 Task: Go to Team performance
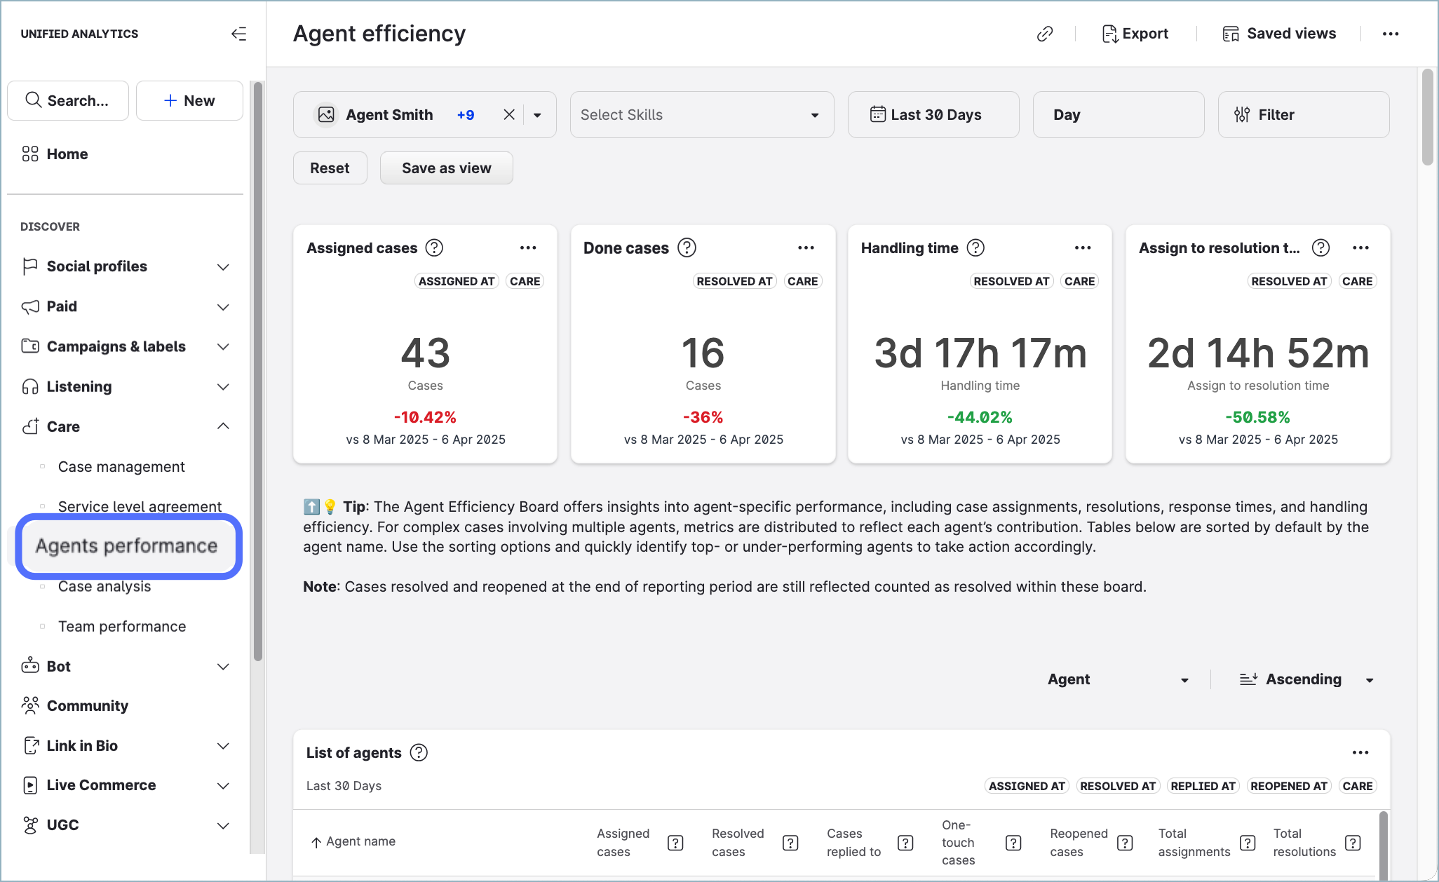(122, 626)
